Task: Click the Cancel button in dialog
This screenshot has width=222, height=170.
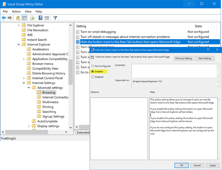Action: pos(197,165)
